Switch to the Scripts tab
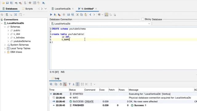Viewport: 197px width, 111px height. tap(27, 9)
